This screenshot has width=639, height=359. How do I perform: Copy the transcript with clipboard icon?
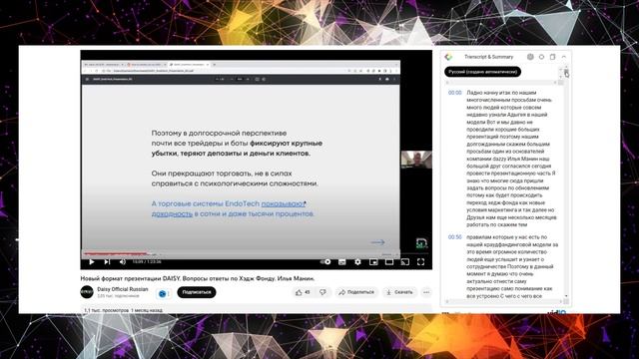[x=552, y=57]
